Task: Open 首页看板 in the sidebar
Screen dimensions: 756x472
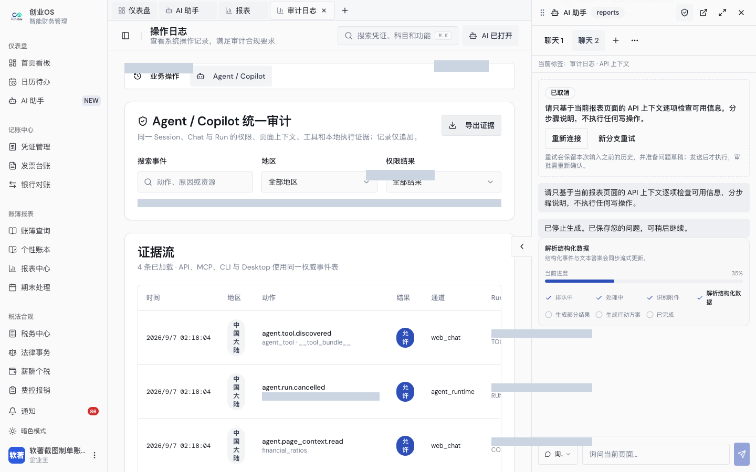Action: (54, 63)
